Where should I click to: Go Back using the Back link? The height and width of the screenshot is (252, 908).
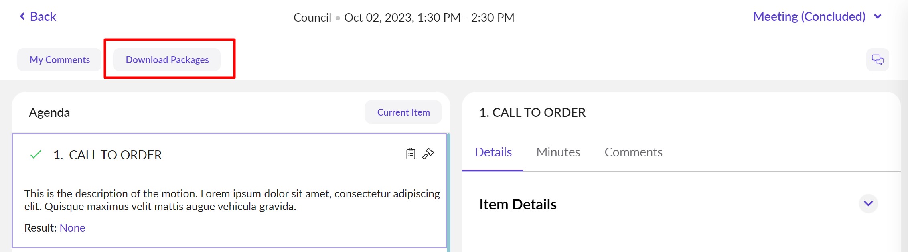(x=43, y=17)
